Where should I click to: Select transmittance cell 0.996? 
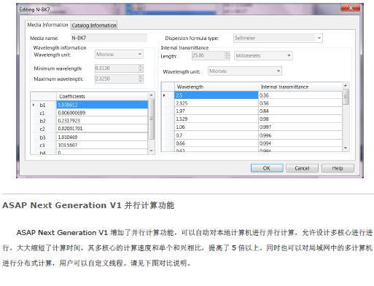click(x=300, y=135)
